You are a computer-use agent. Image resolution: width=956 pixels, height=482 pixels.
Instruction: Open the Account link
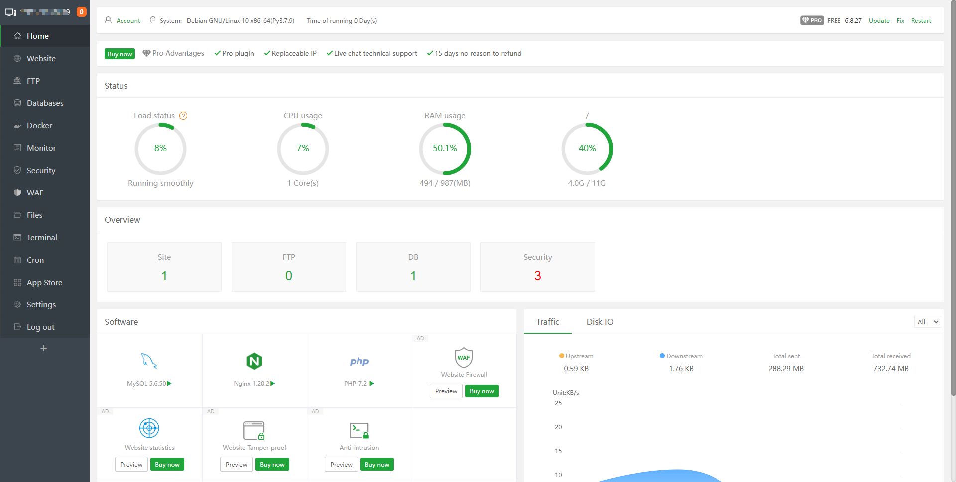128,21
